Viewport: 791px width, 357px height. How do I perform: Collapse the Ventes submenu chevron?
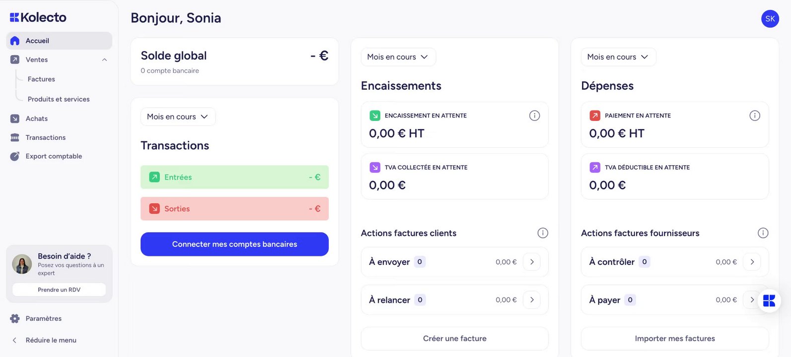(x=104, y=60)
